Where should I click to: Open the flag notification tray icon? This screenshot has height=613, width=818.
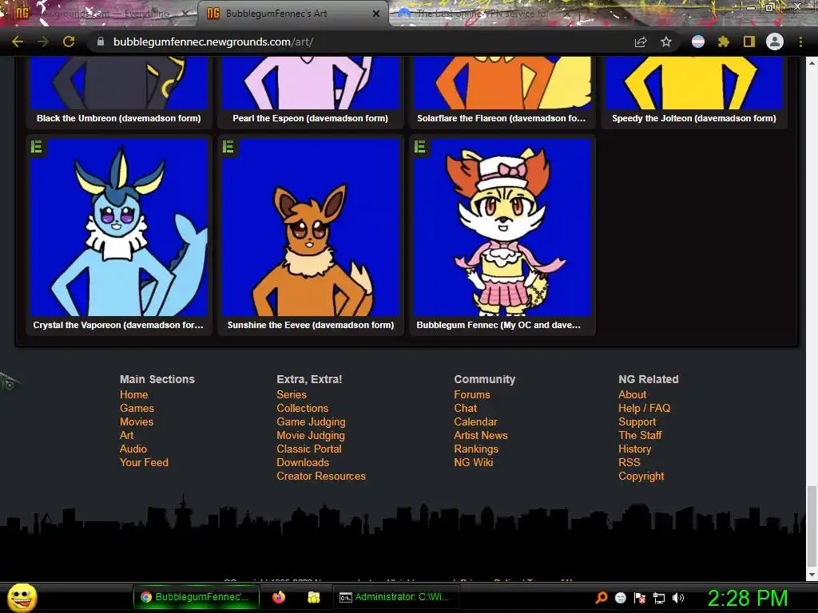coord(640,598)
